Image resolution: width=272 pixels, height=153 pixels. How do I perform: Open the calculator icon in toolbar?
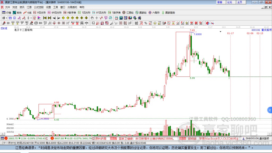coord(121,18)
